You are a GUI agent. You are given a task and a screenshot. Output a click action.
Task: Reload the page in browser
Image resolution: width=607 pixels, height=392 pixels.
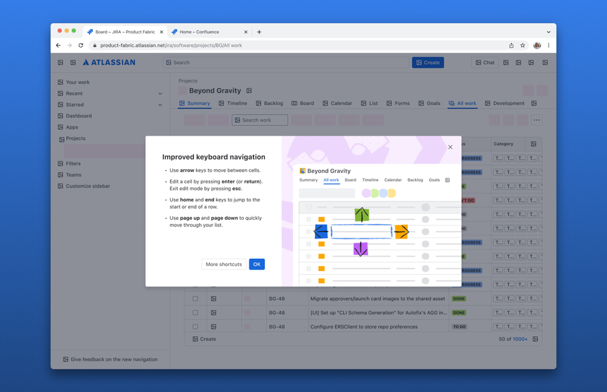point(81,46)
